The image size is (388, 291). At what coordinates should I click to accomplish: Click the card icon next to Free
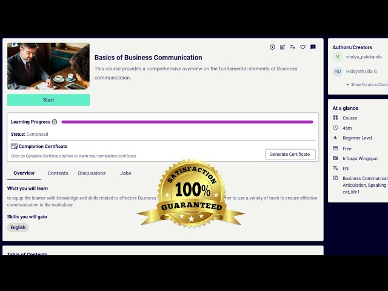point(335,148)
